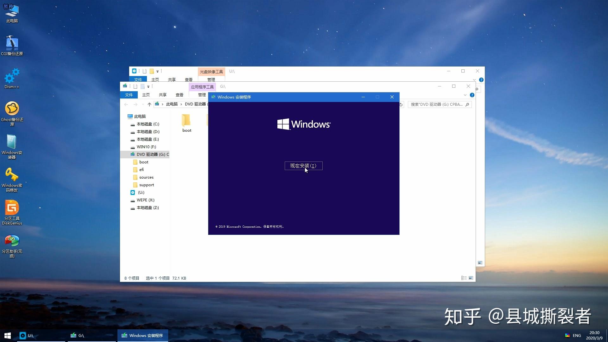
Task: Expand the ribbon chevron in U:\ window
Action: [x=474, y=80]
